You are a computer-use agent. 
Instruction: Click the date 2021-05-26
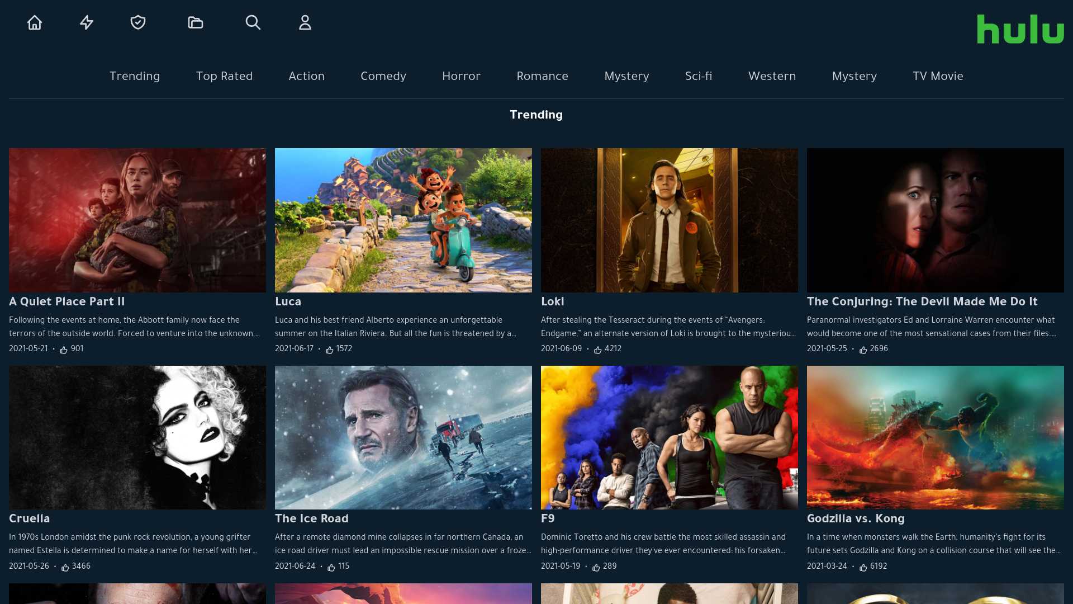[x=29, y=567]
